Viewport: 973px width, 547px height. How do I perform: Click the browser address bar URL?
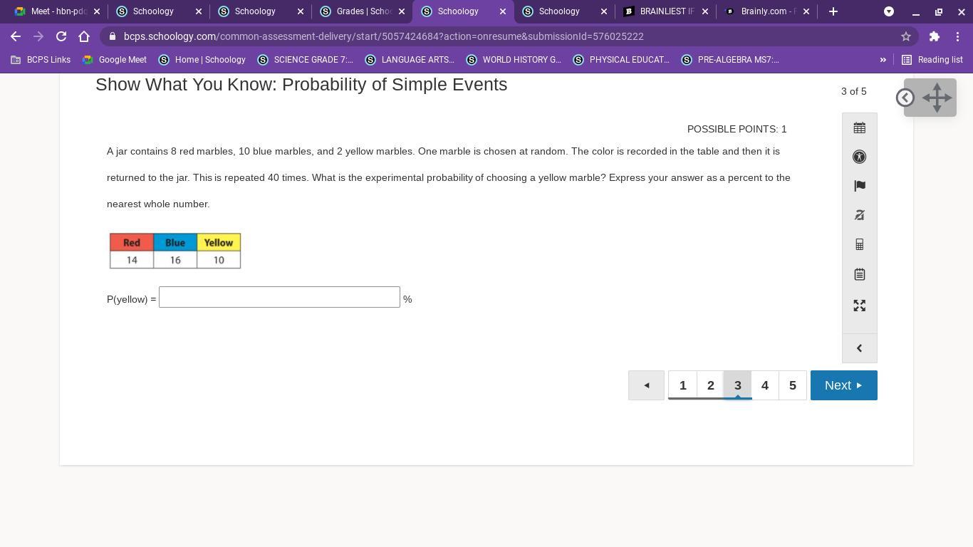click(383, 36)
